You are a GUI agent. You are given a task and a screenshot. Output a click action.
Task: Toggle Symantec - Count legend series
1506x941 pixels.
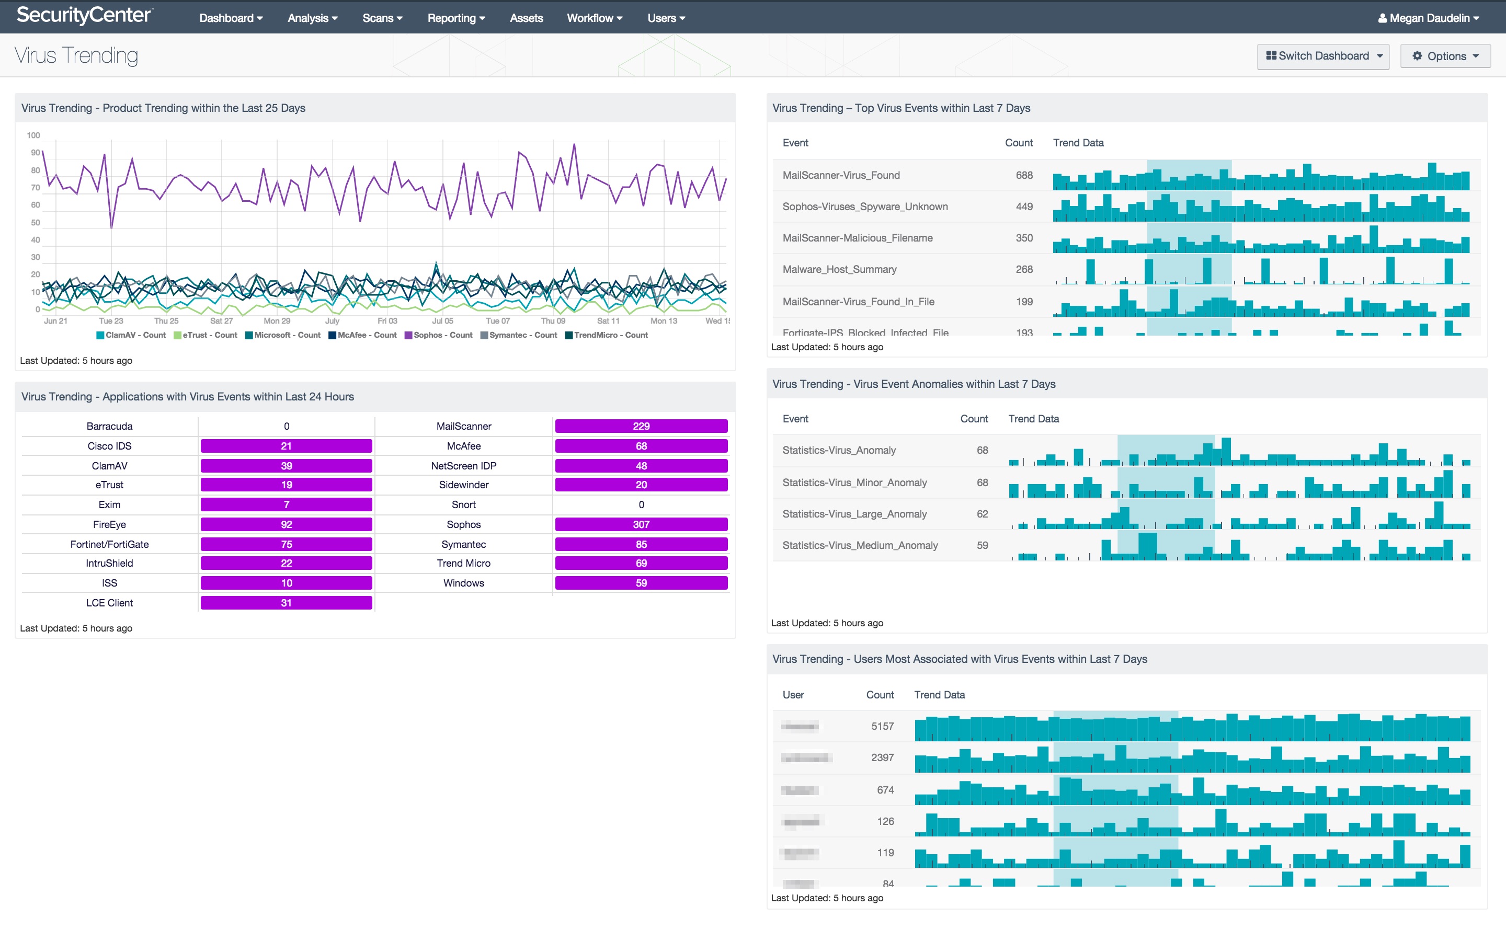519,336
